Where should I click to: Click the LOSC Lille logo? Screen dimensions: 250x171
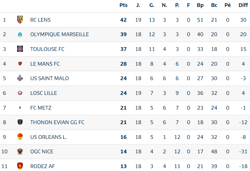click(20, 93)
